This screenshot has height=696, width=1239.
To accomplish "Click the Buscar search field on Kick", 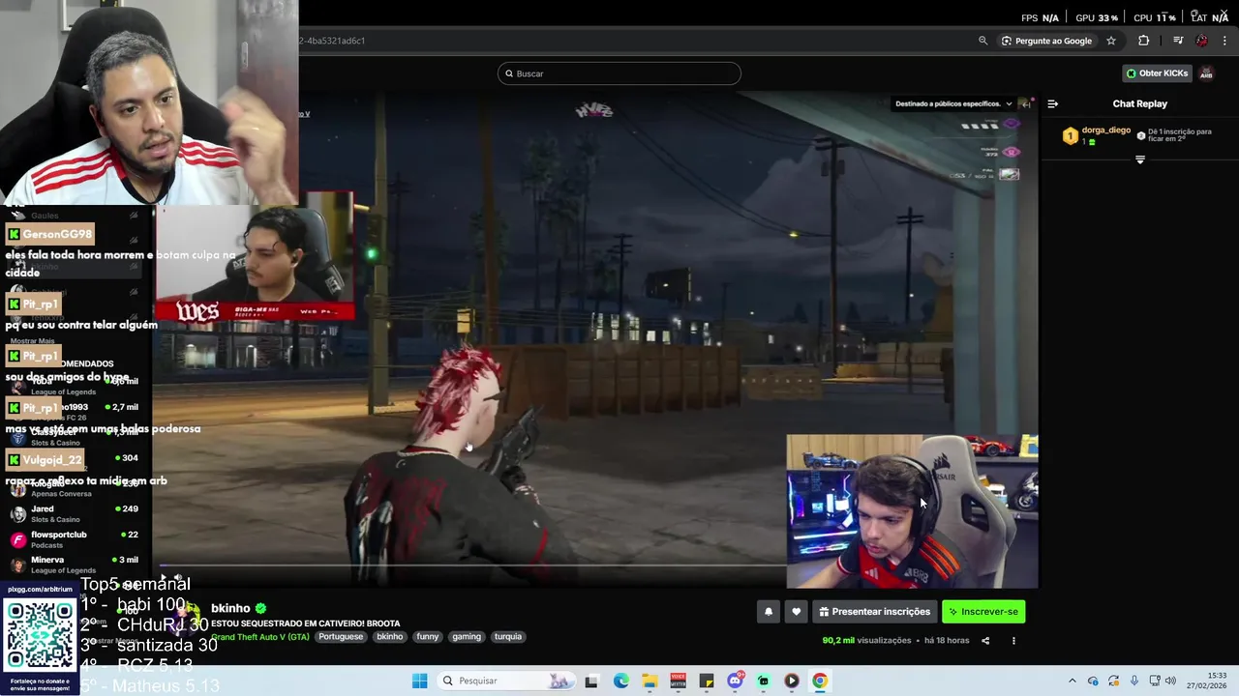I will pyautogui.click(x=619, y=73).
